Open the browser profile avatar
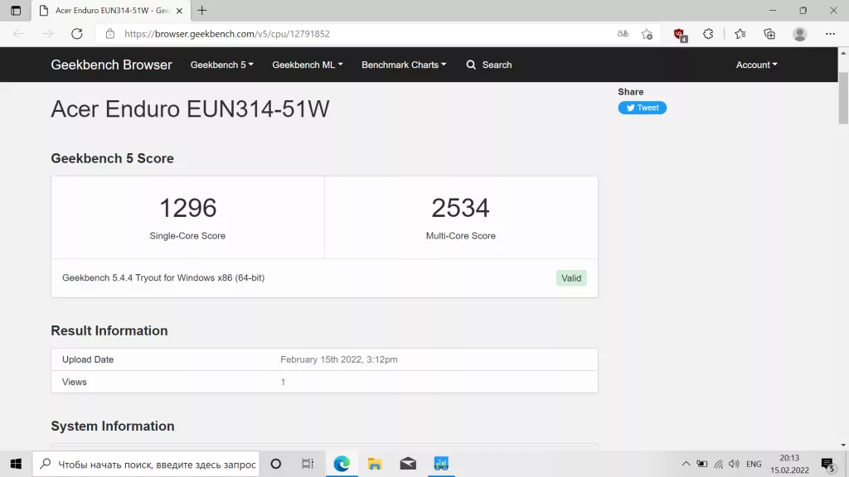 click(799, 34)
